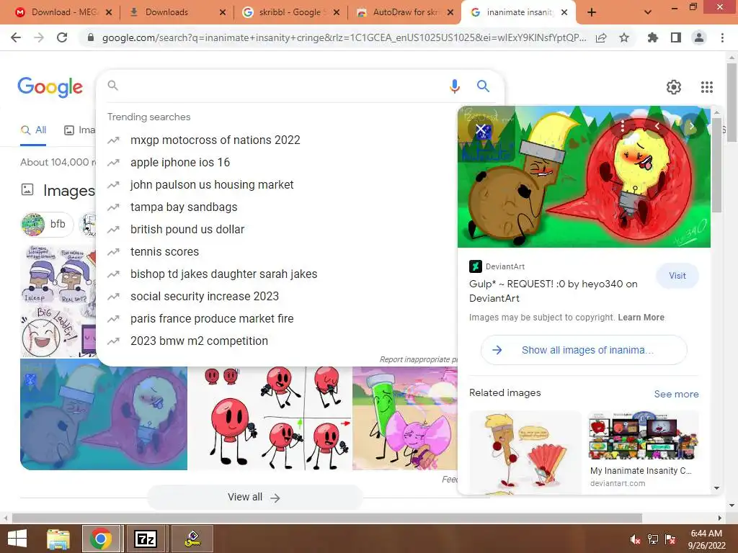Screen dimensions: 738x553
Task: Open network status tray icon
Action: tap(652, 539)
